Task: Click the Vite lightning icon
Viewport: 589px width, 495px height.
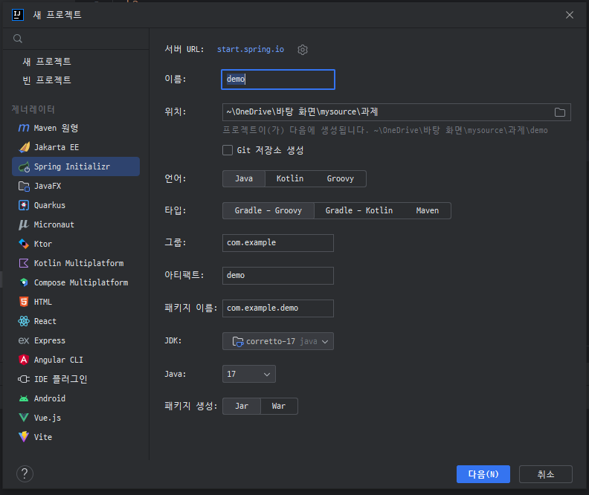Action: [24, 437]
